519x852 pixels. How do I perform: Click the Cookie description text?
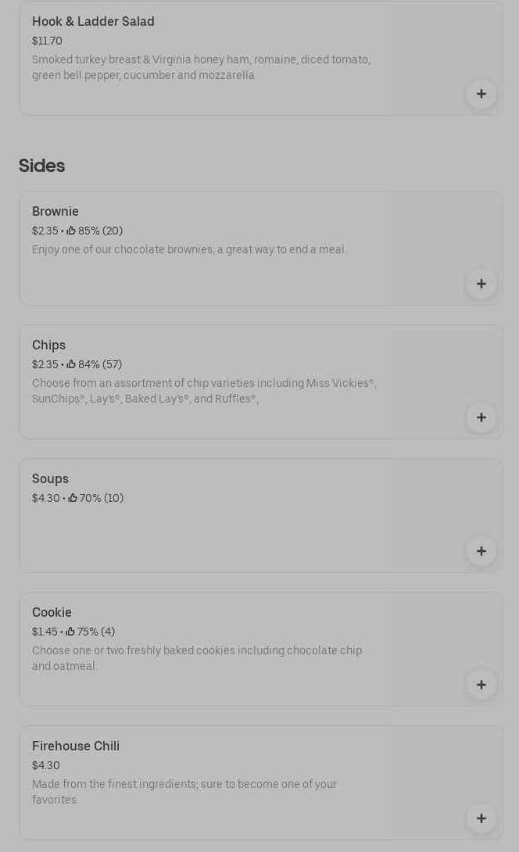197,658
